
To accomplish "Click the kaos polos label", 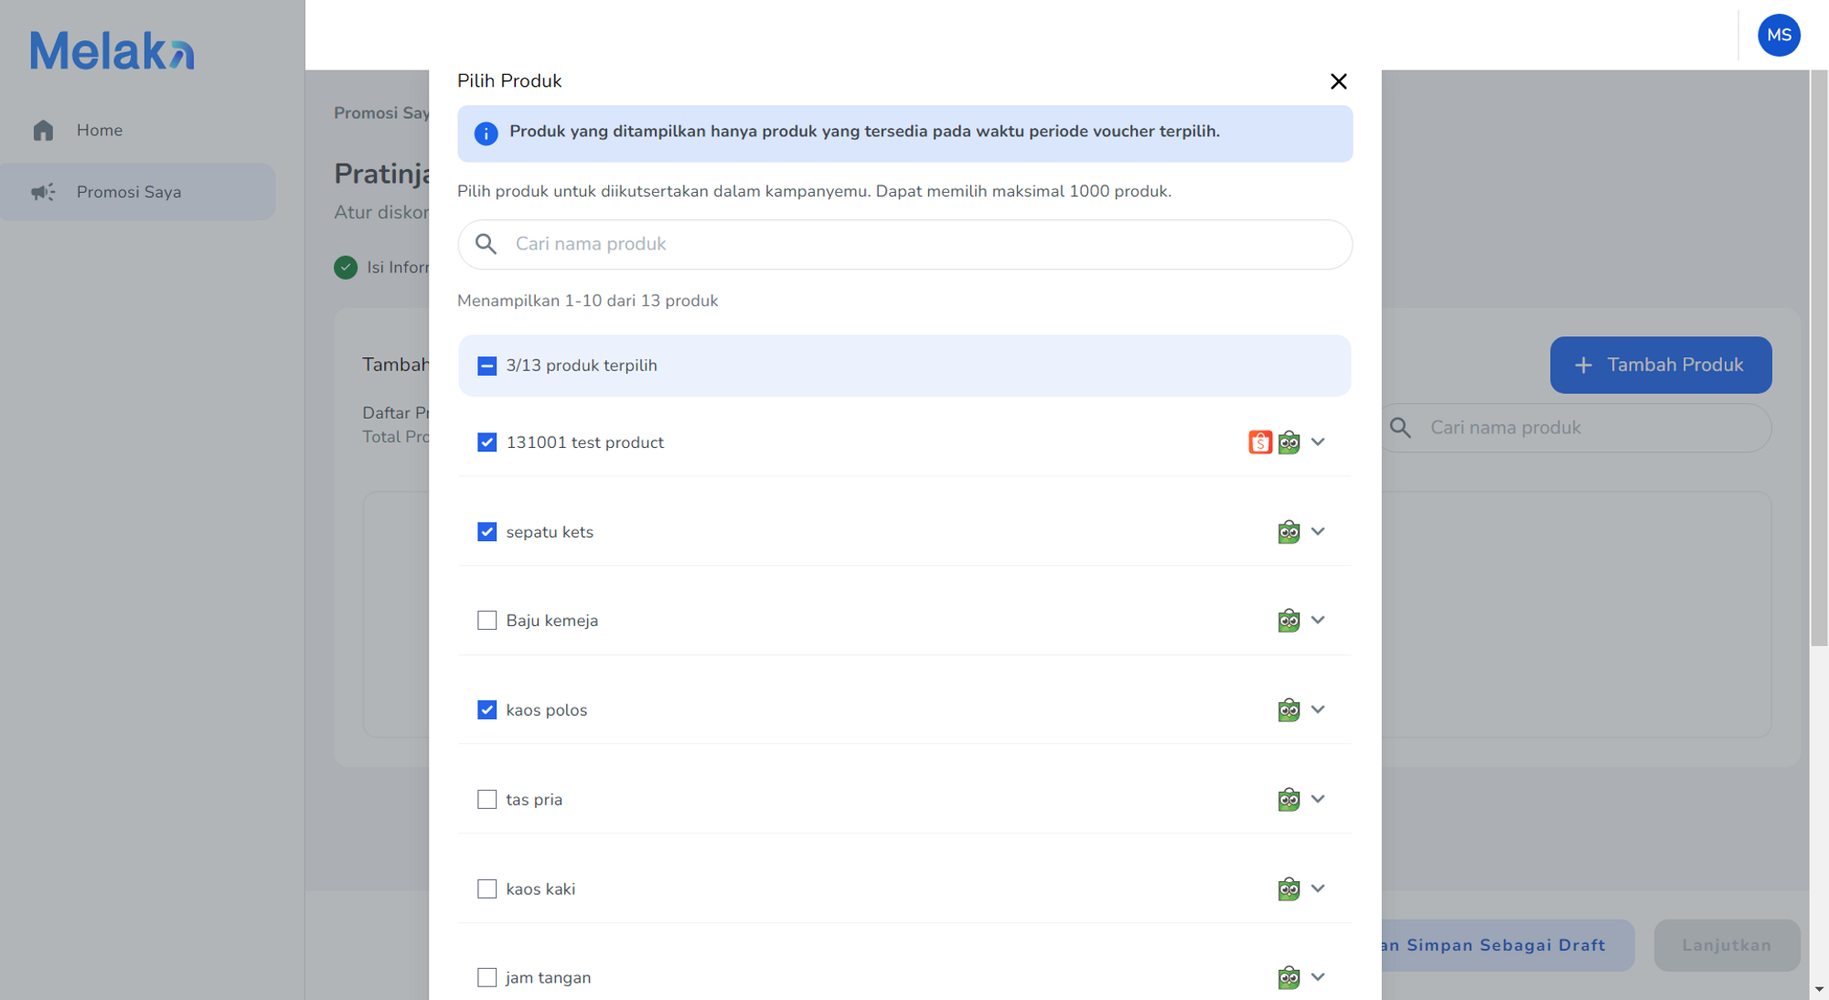I will click(x=547, y=710).
